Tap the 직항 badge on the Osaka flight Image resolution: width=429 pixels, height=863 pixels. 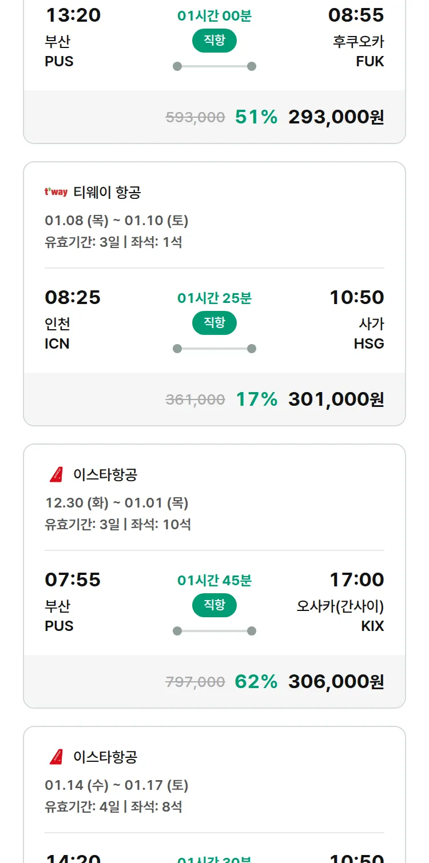coord(214,605)
